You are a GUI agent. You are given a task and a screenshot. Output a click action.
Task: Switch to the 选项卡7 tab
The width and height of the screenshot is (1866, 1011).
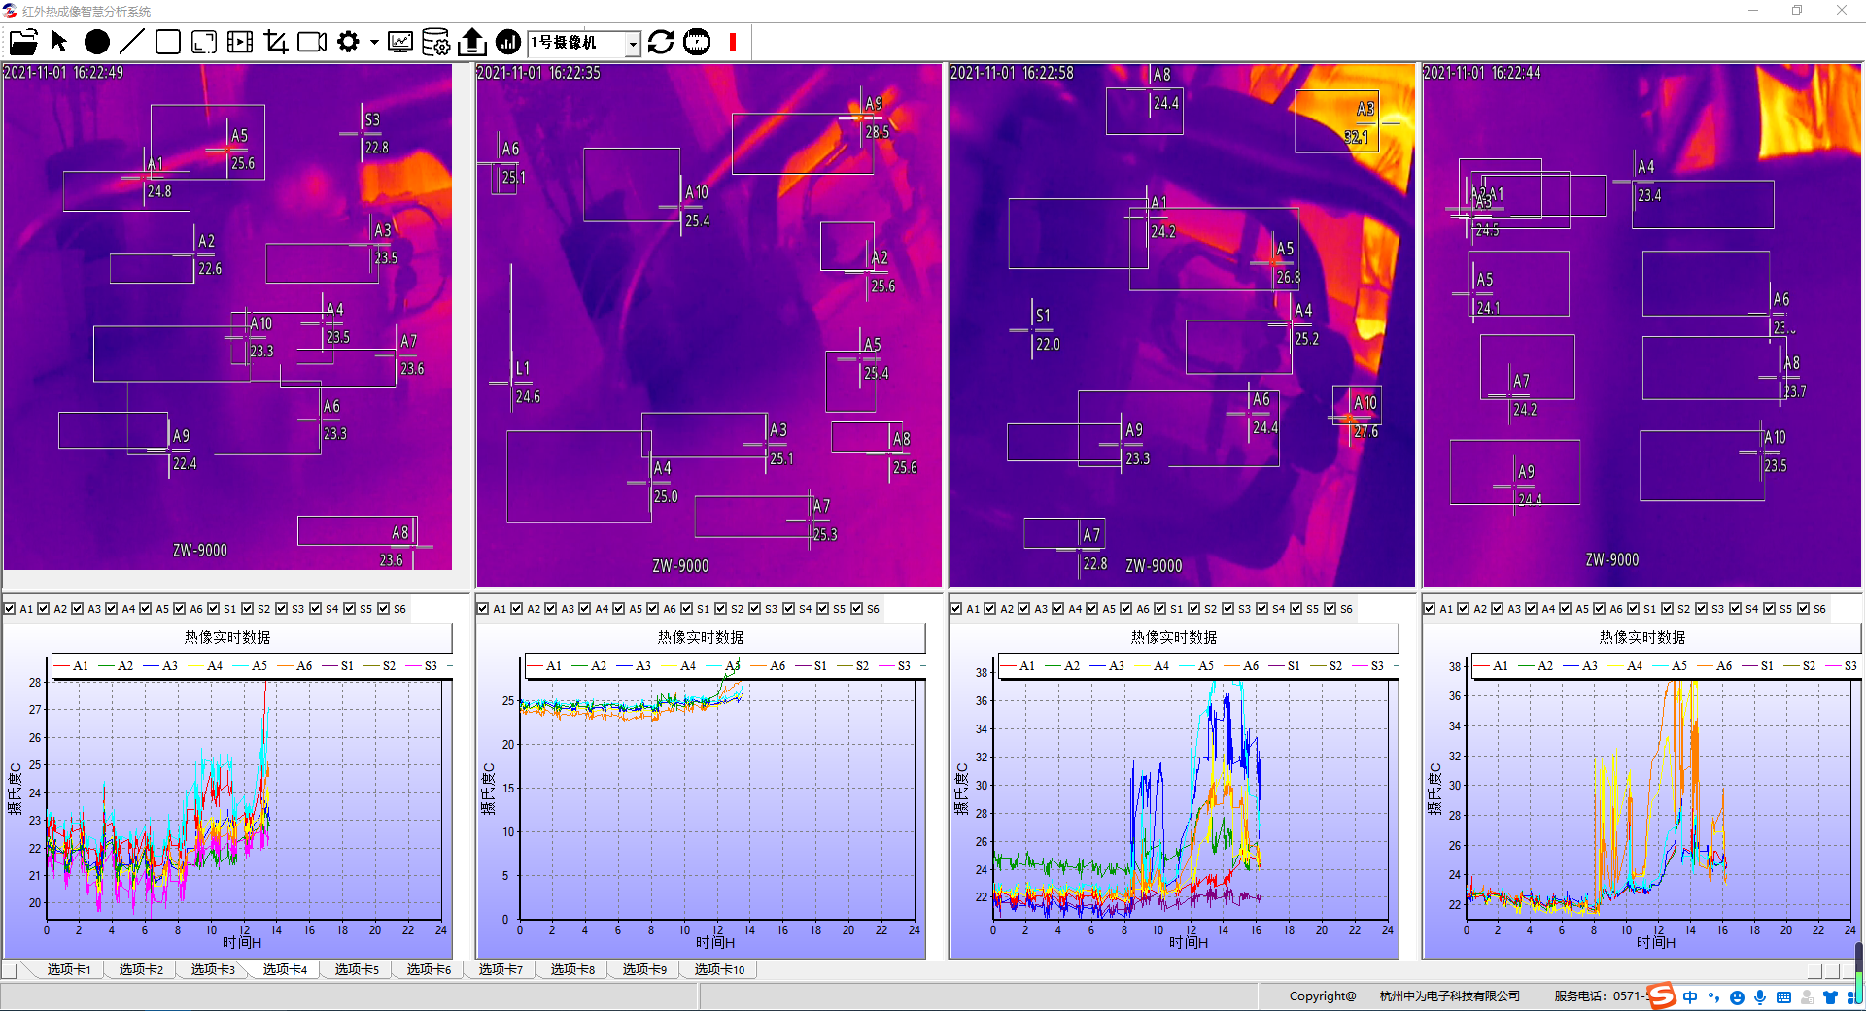click(x=501, y=969)
